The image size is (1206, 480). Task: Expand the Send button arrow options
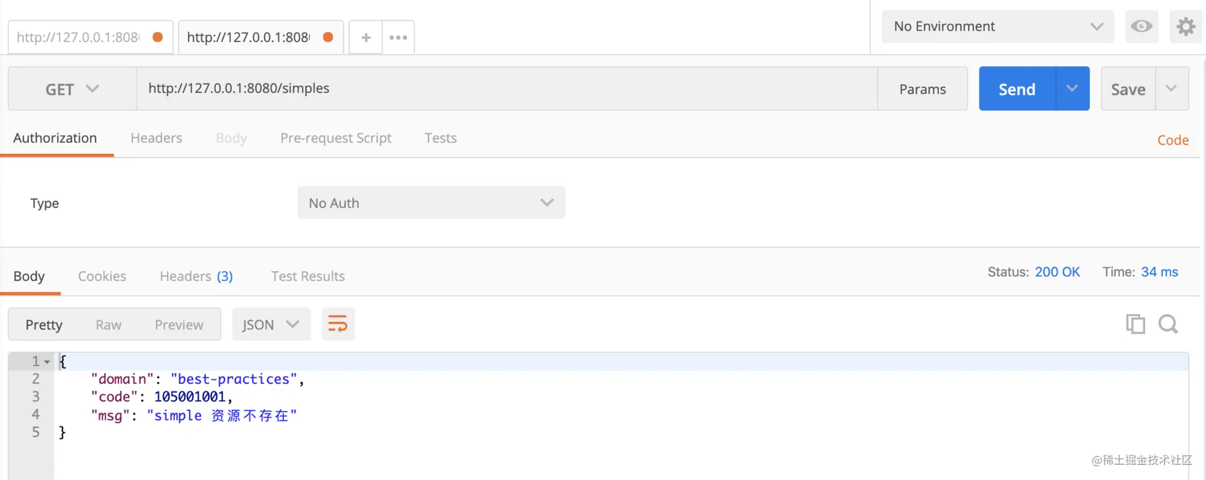point(1072,89)
